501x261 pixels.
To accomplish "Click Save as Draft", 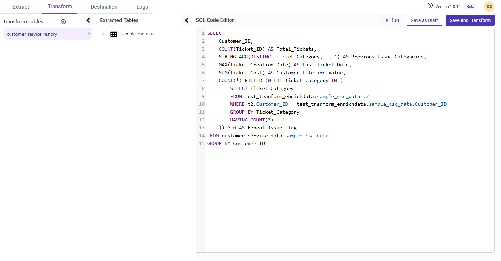I will pyautogui.click(x=424, y=20).
